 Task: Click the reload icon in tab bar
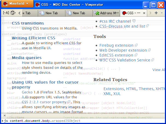13,13
